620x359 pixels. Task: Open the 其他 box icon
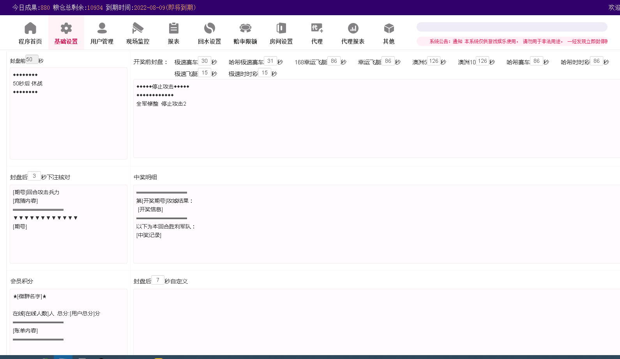point(389,28)
